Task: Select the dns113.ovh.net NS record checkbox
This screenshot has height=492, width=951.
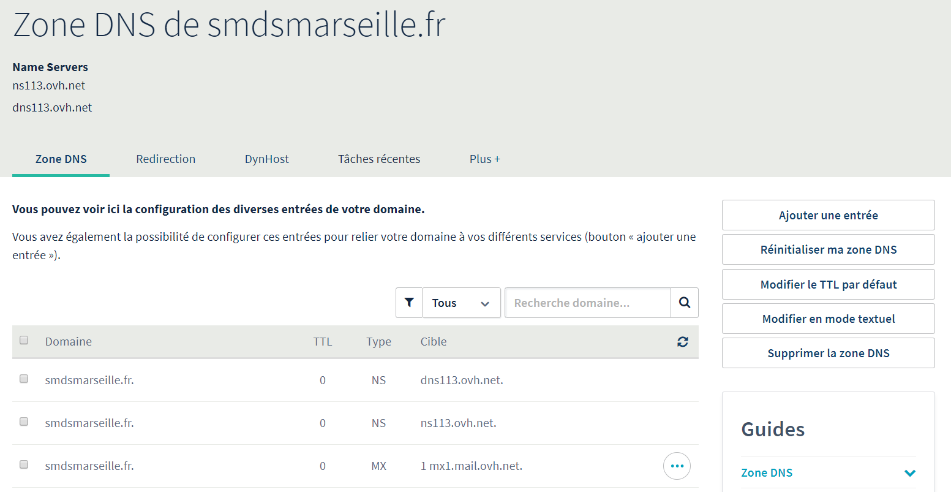Action: (x=24, y=379)
